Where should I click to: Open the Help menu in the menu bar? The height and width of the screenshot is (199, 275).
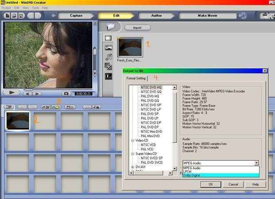click(45, 8)
